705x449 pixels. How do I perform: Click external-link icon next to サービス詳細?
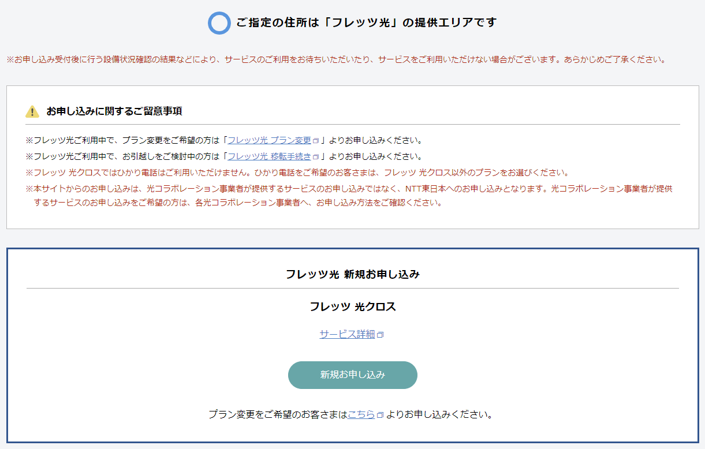380,334
